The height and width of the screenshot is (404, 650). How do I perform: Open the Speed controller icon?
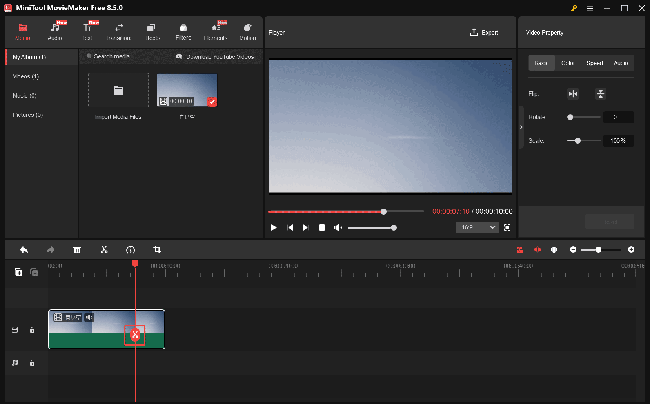131,249
